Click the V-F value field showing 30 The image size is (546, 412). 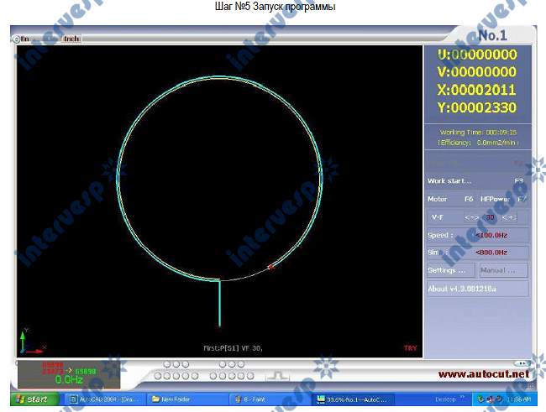[x=489, y=217]
